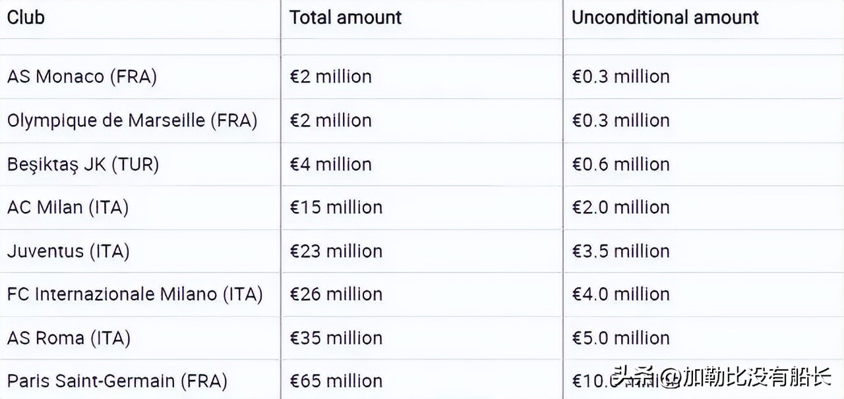Select the Beşiktaş JK (TUR) club cell

[x=83, y=164]
